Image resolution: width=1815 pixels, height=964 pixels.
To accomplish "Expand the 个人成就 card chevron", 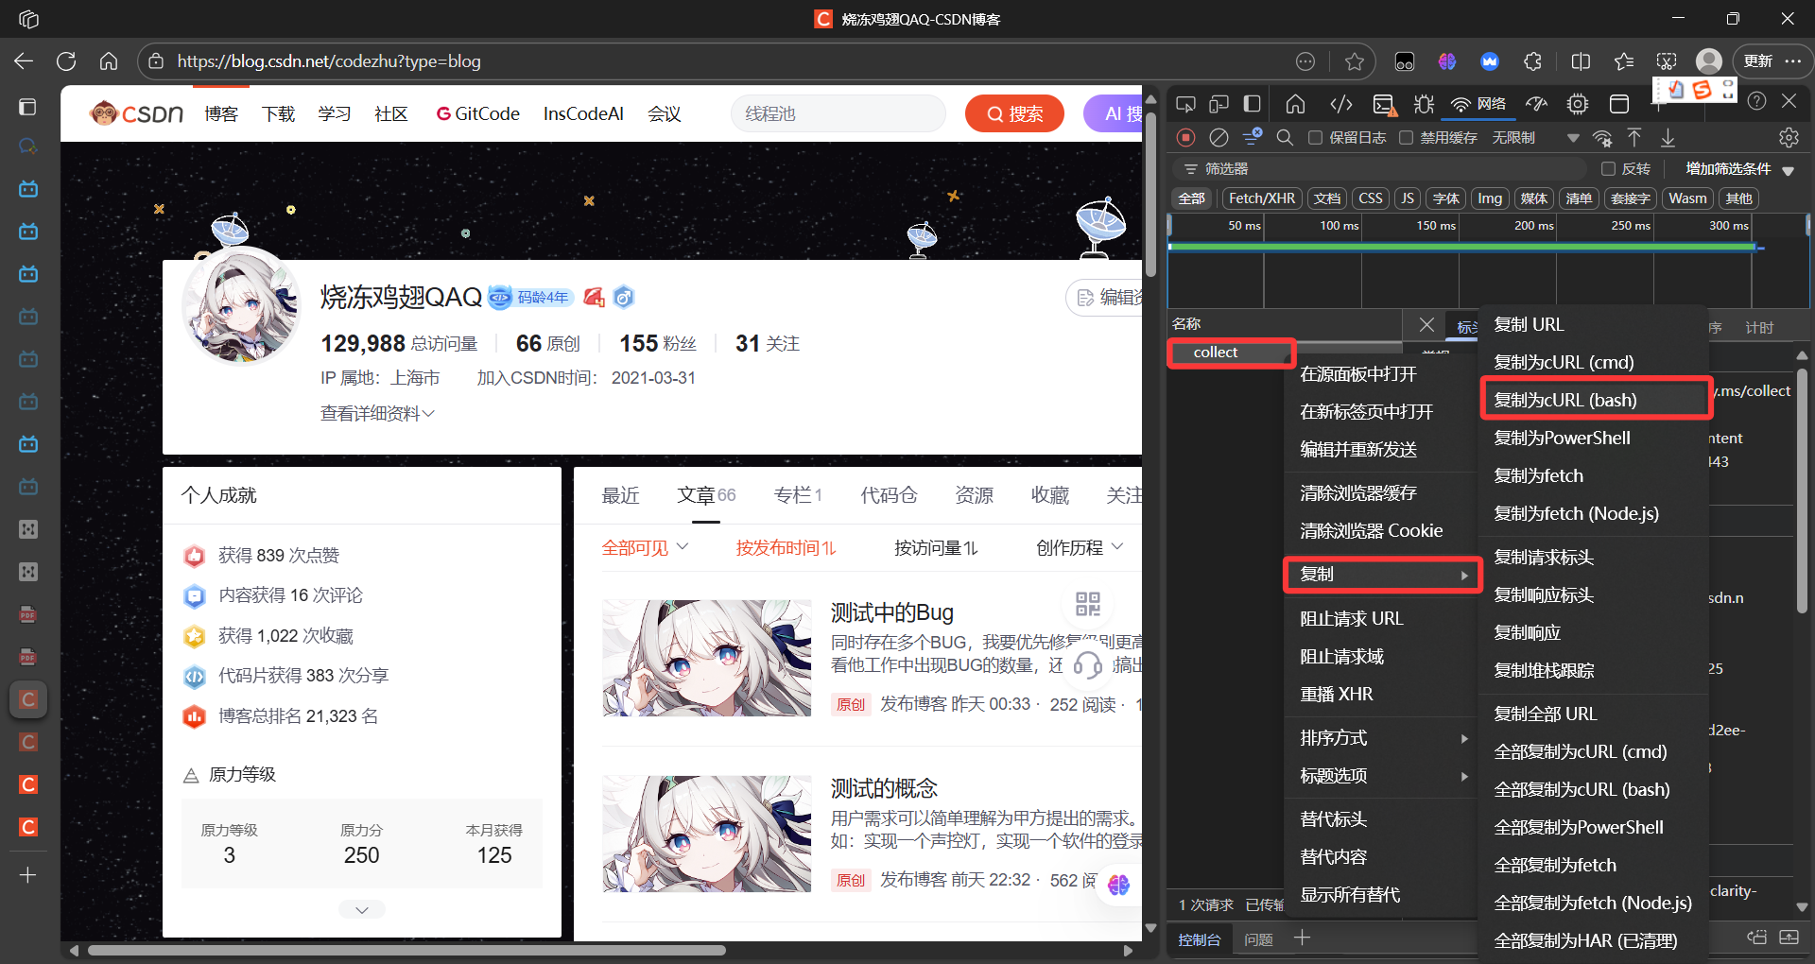I will [362, 909].
